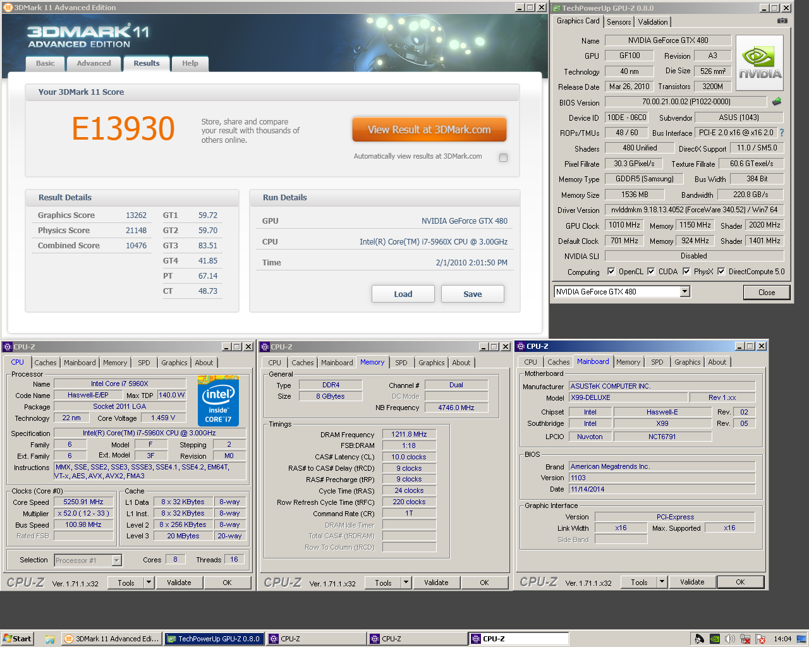Viewport: 809px width, 647px height.
Task: Click the NVIDIA tray icon
Action: (714, 639)
